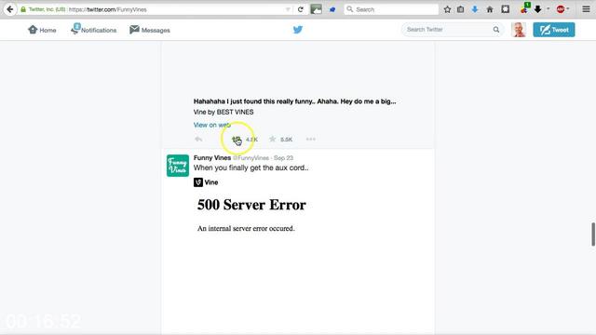The image size is (596, 335).
Task: Open the Funny Vines account name link
Action: pos(212,157)
